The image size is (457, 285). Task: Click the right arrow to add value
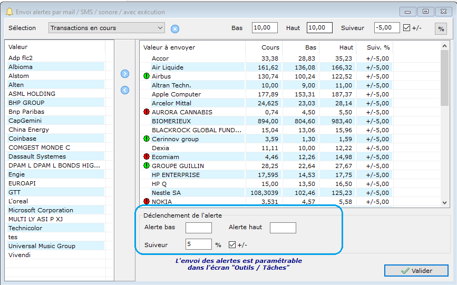click(125, 74)
